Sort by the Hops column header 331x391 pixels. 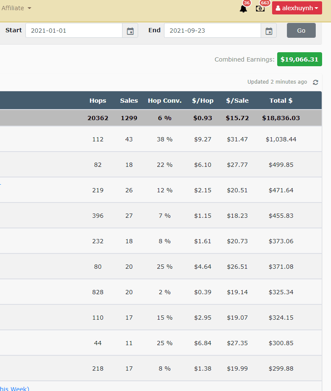[x=98, y=101]
